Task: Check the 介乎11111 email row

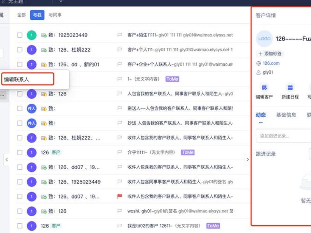Action: pyautogui.click(x=20, y=152)
